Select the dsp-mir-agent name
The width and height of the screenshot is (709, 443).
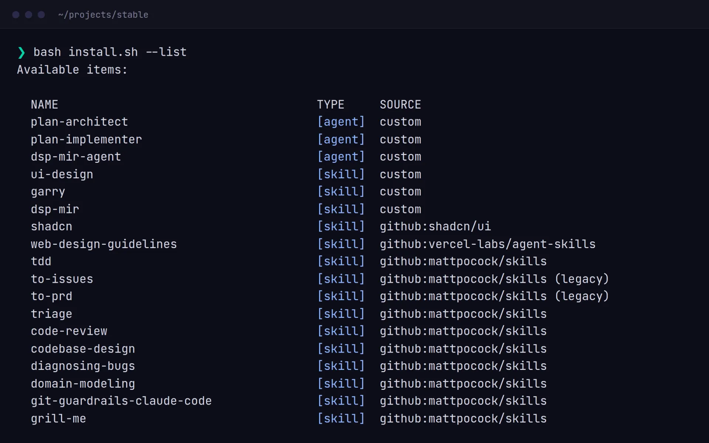coord(76,157)
